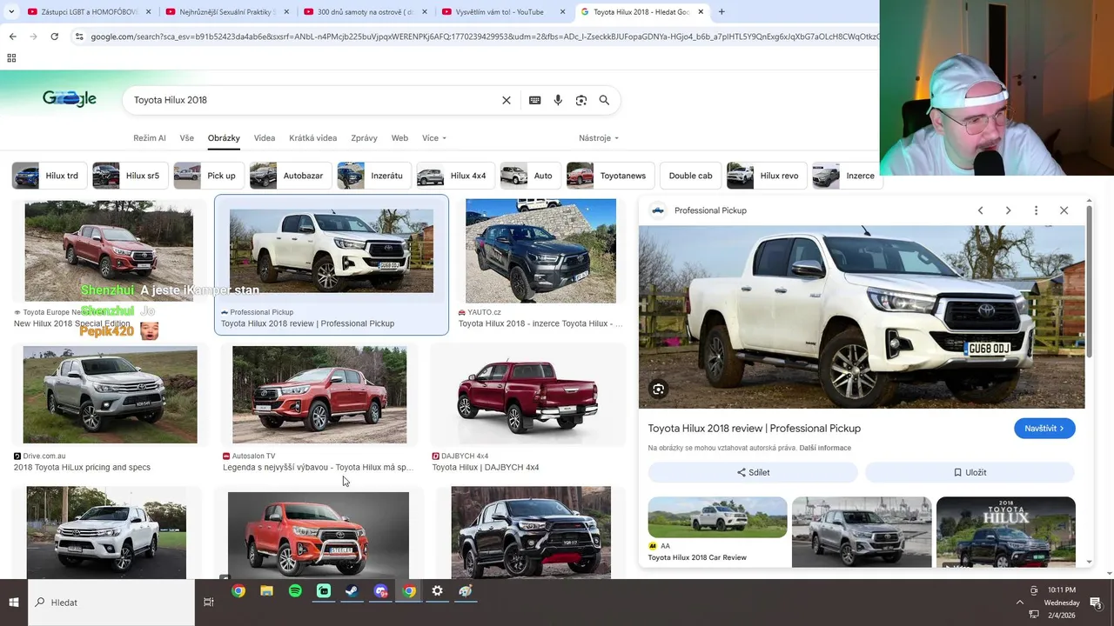Viewport: 1114px width, 626px height.
Task: Open AA Toyota Hilux Car Review thumbnail
Action: (717, 517)
